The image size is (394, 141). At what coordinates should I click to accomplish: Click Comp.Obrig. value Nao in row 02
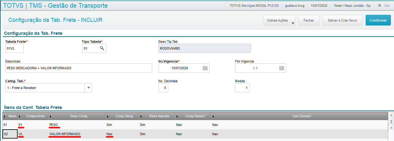pyautogui.click(x=122, y=134)
